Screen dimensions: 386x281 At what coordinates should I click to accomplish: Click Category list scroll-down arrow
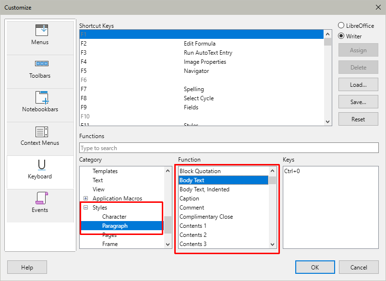pos(168,244)
